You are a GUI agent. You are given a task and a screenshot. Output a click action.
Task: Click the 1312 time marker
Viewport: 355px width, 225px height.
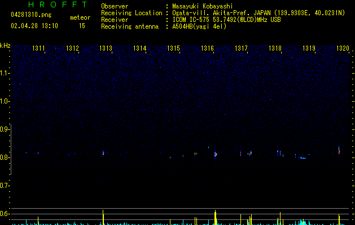pos(72,48)
